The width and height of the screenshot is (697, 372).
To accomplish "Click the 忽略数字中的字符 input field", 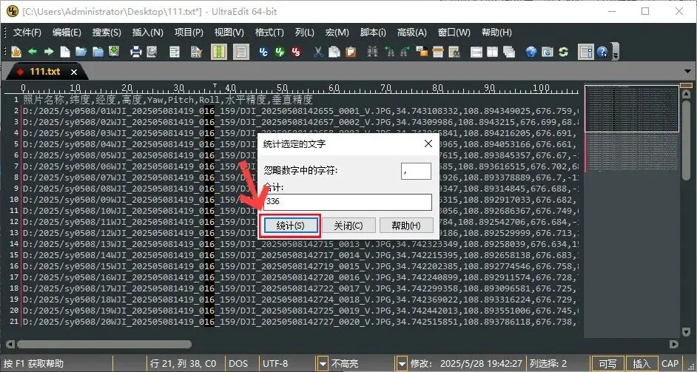I will pyautogui.click(x=416, y=171).
